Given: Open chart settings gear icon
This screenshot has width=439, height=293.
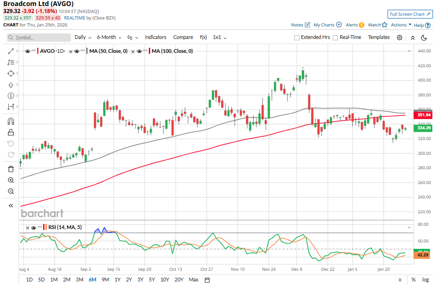Looking at the screenshot, I should [x=400, y=38].
